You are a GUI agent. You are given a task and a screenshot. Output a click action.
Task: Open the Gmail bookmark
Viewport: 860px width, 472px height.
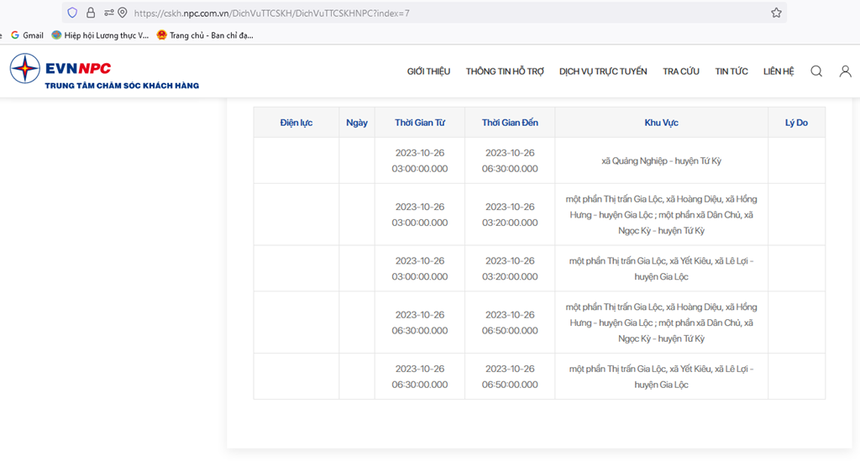click(27, 35)
